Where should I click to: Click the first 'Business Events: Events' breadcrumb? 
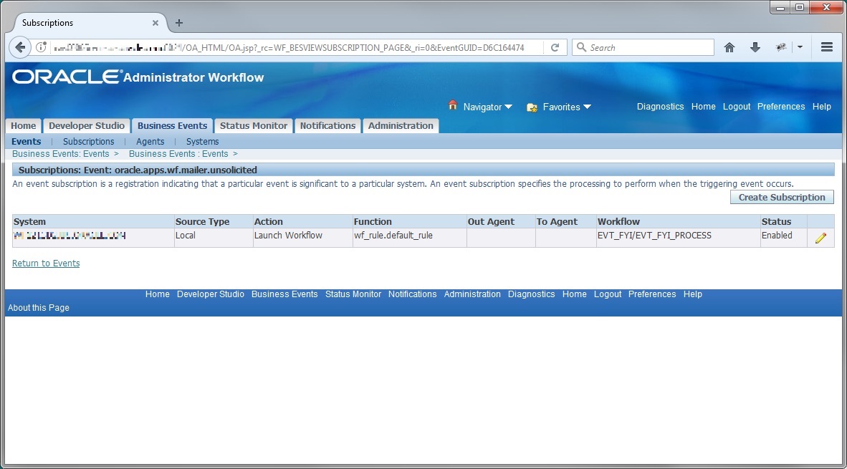click(x=60, y=154)
